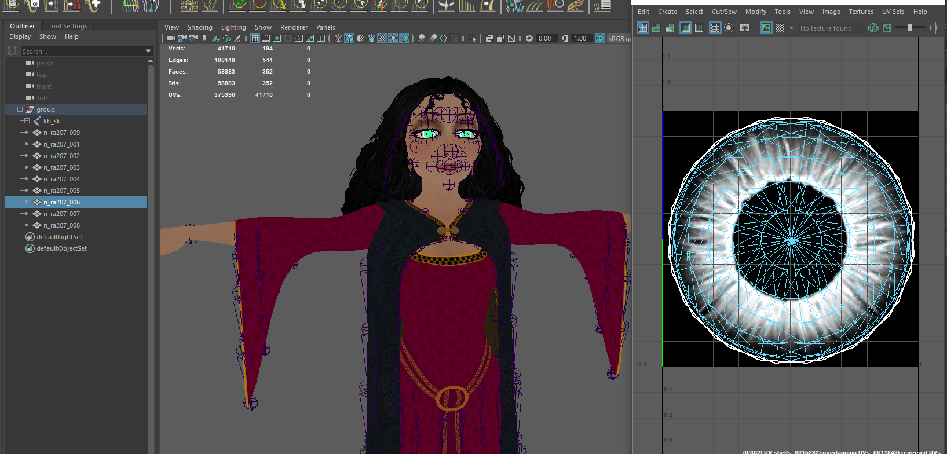Click the UV snapshot camera icon
Viewport: 947px width, 454px height.
pyautogui.click(x=745, y=28)
